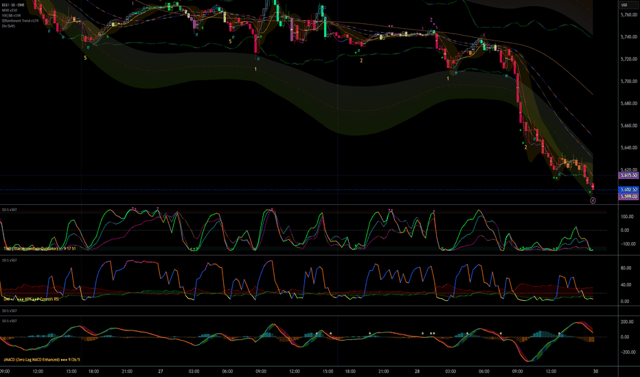Click the 5,640.00 price axis value
The image size is (640, 377).
pos(628,148)
